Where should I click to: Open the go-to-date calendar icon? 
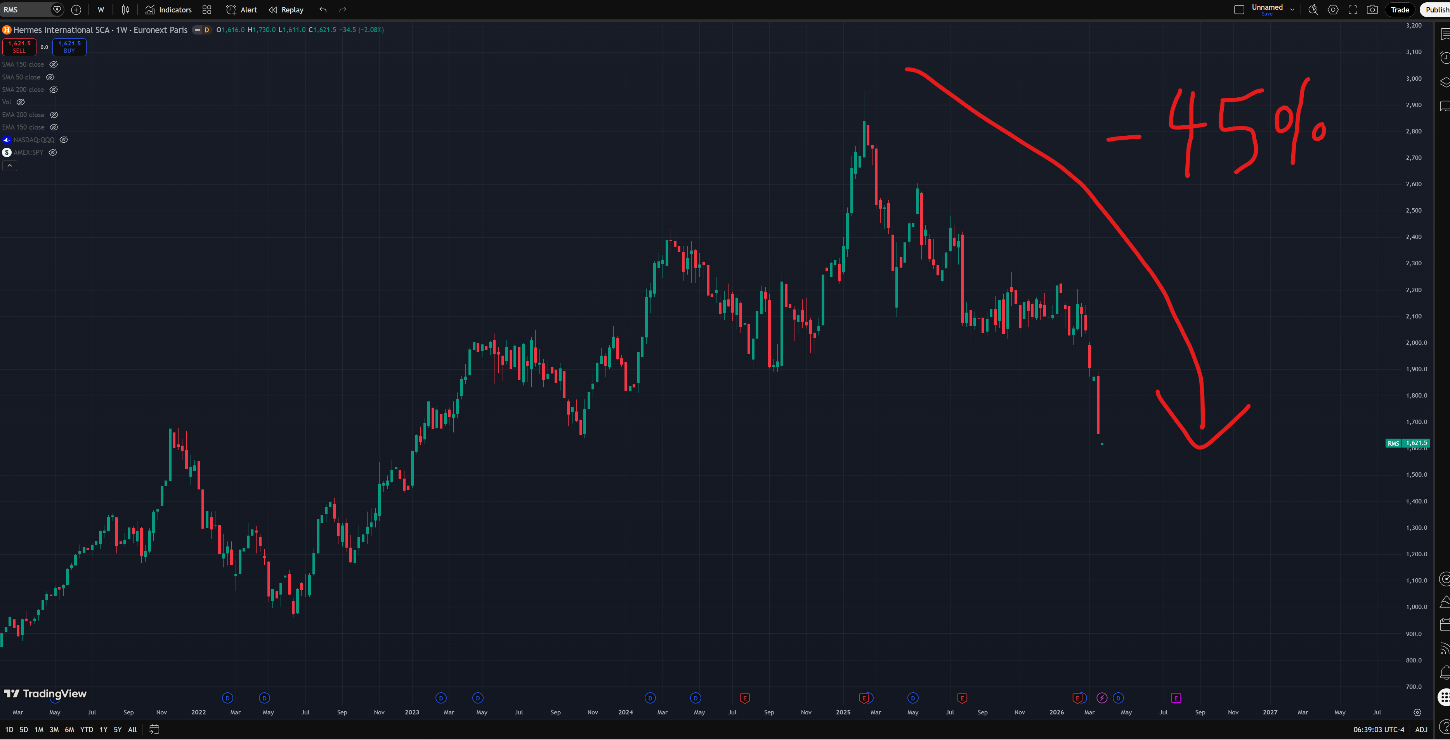[x=154, y=729]
